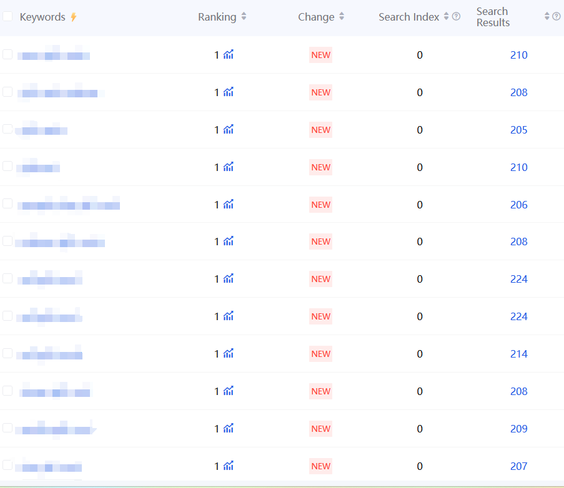This screenshot has width=564, height=488.
Task: Open the 214 search results link
Action: 518,354
